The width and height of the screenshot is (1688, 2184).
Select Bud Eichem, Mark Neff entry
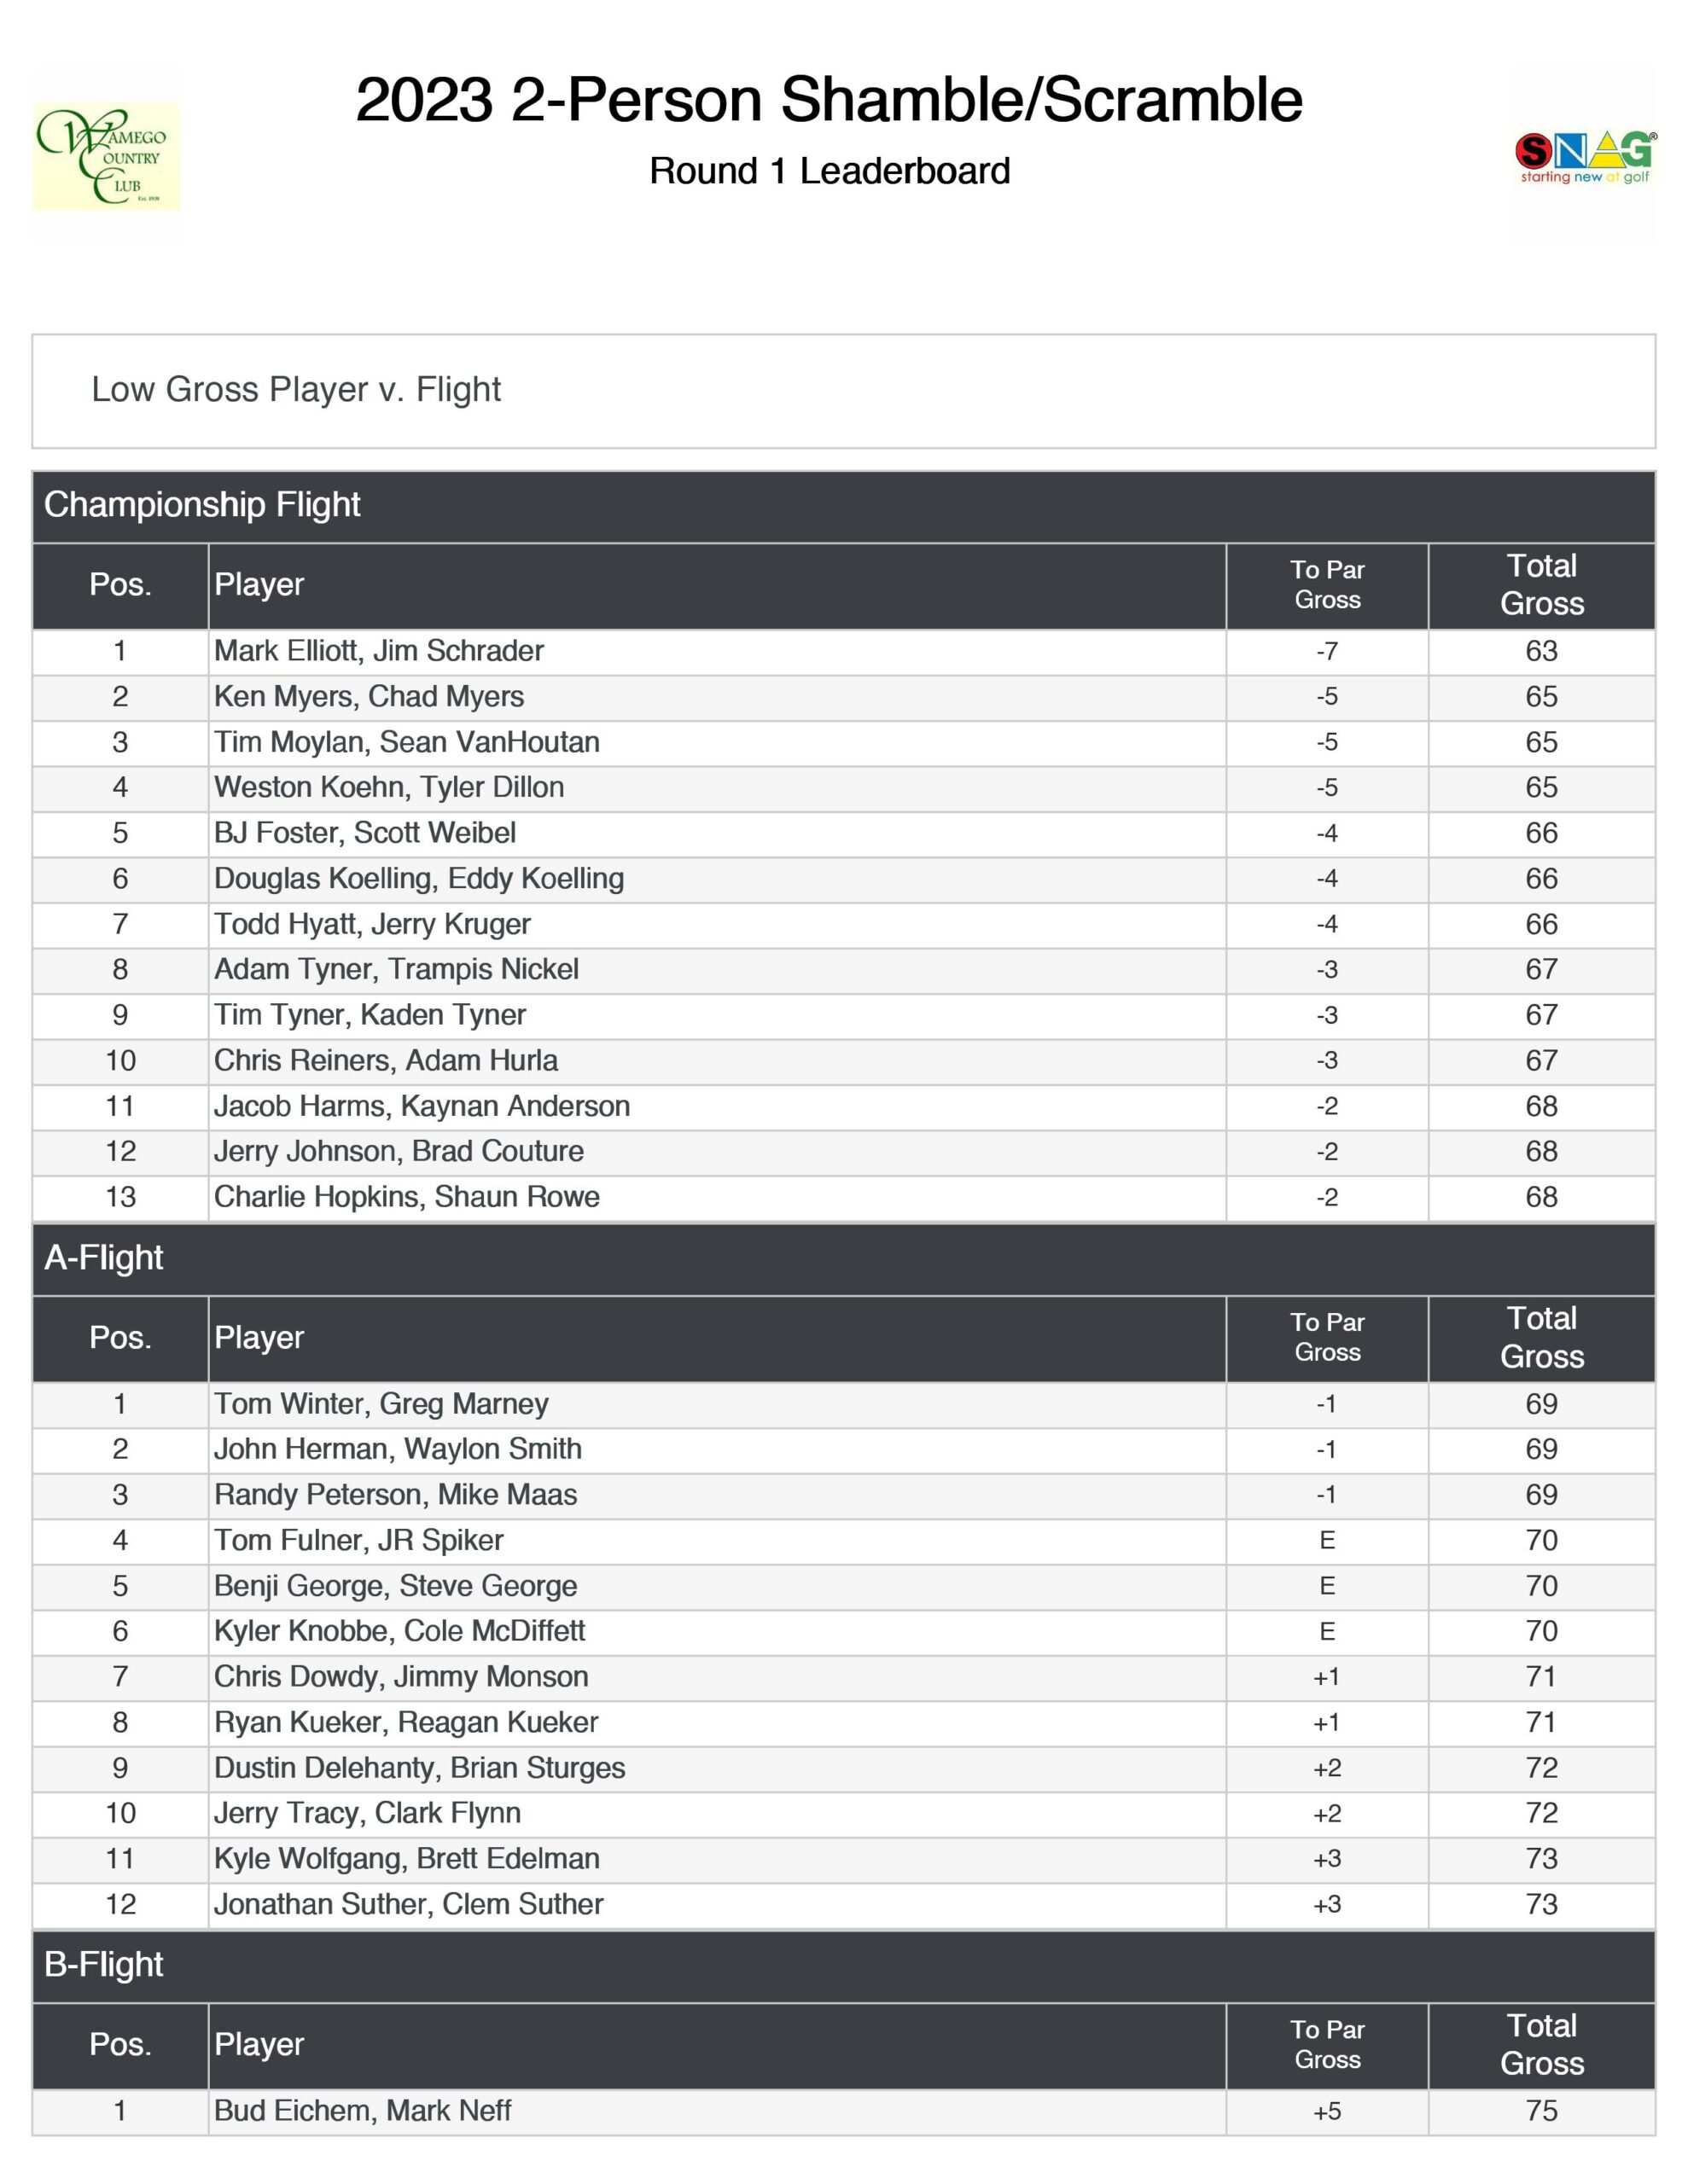(x=362, y=2111)
